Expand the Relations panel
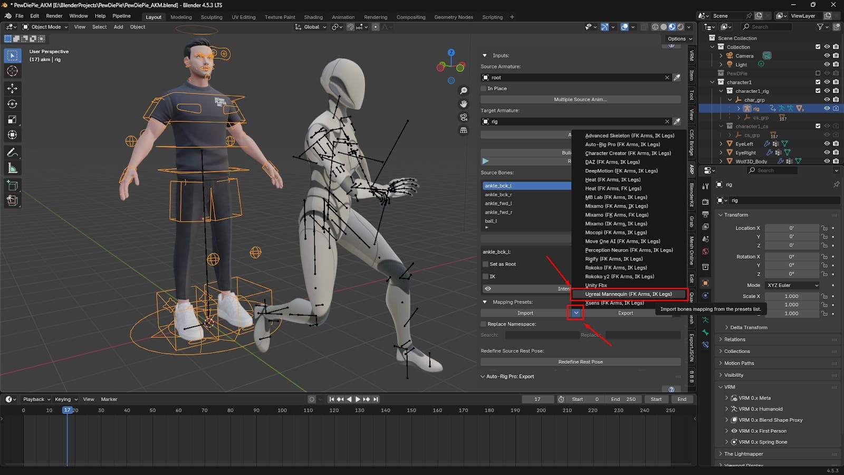 (x=735, y=339)
